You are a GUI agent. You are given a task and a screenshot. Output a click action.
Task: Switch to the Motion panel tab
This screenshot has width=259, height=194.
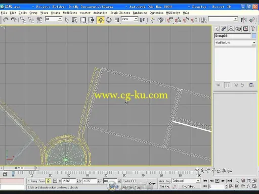[x=238, y=29]
